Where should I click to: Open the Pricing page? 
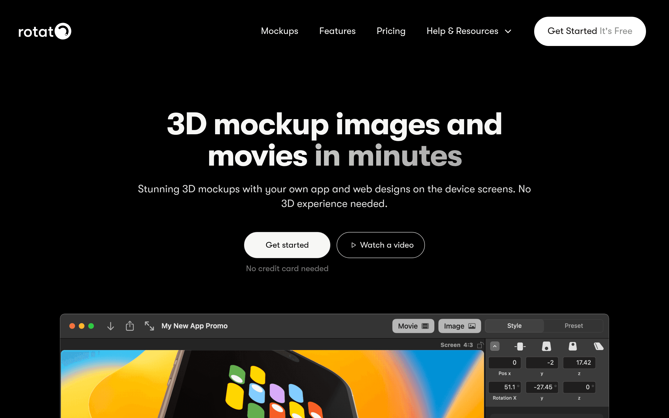[391, 31]
